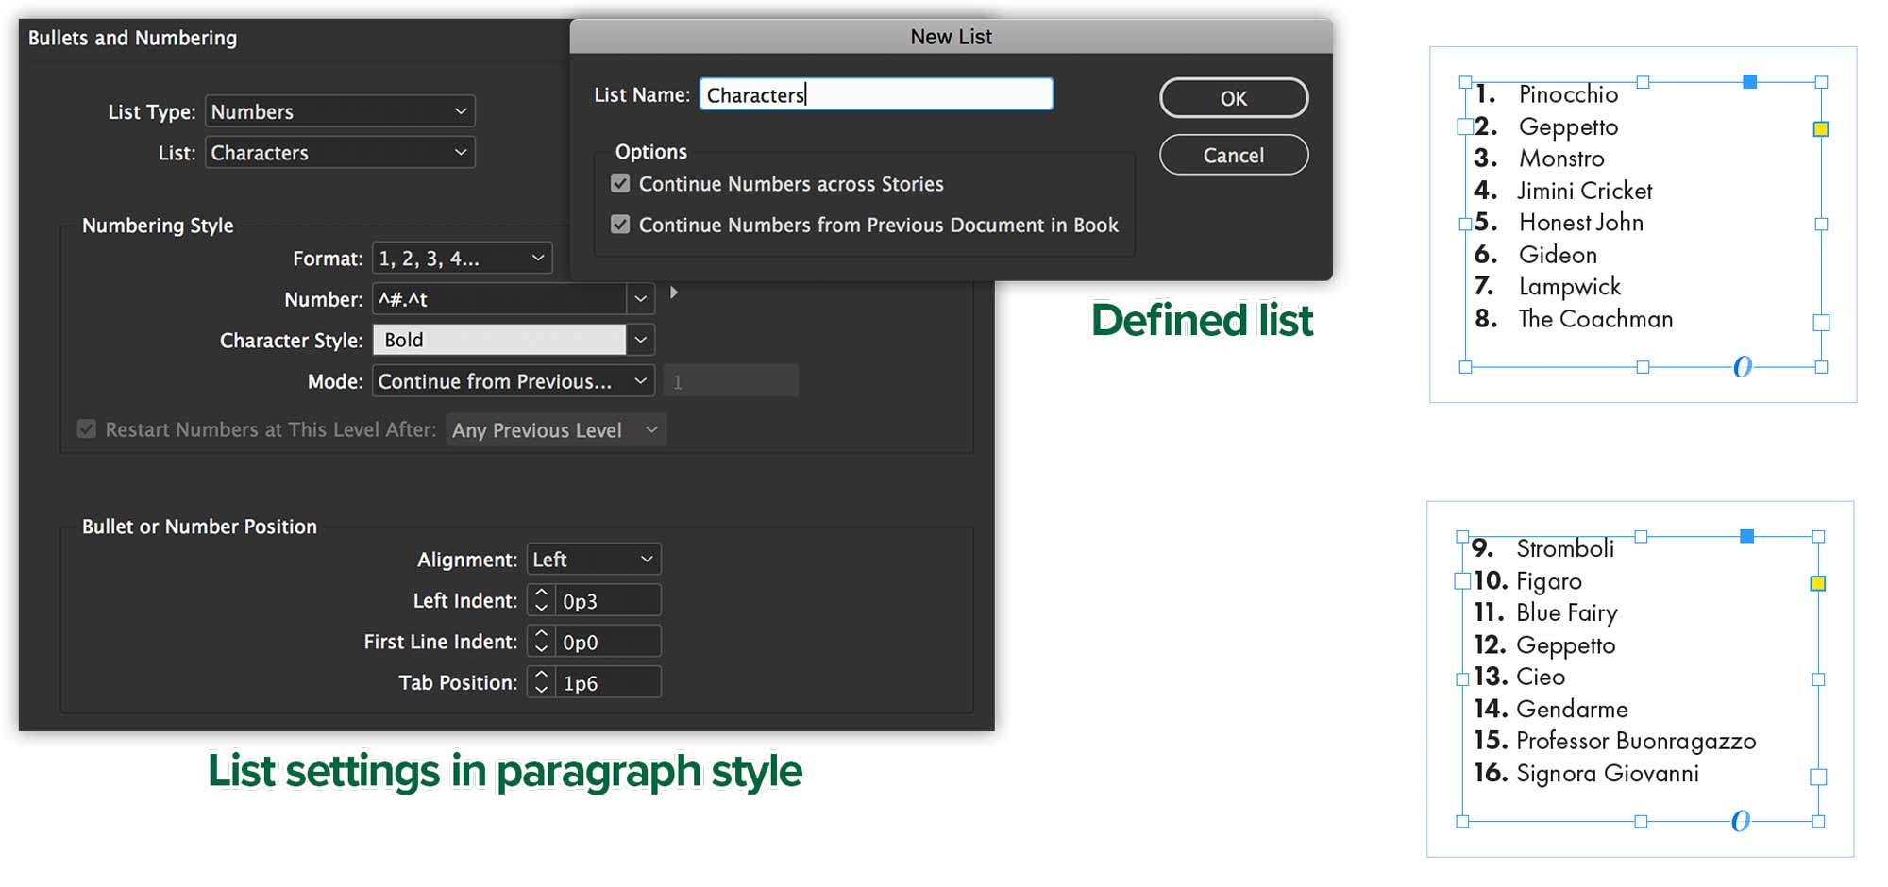Image resolution: width=1888 pixels, height=887 pixels.
Task: Click the out-port box right of The Coachman
Action: [1822, 323]
